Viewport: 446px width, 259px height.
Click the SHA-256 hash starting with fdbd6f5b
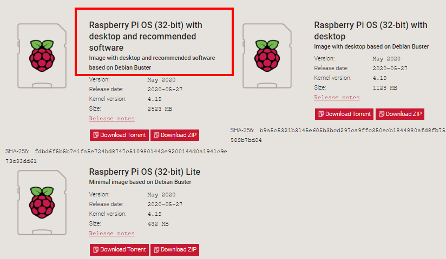tap(116, 156)
